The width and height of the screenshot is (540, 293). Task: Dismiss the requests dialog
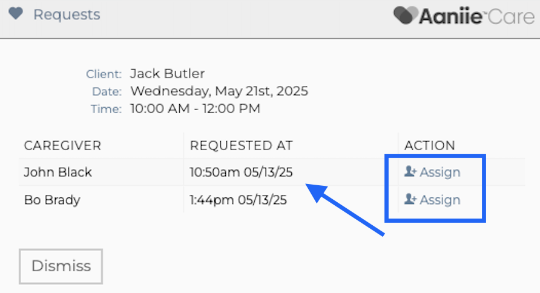coord(61,266)
